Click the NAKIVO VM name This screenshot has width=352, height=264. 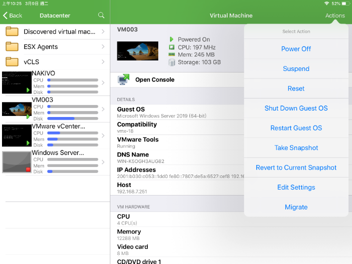[x=43, y=73]
